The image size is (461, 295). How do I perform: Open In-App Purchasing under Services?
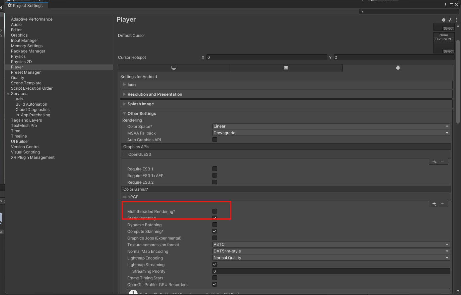33,115
